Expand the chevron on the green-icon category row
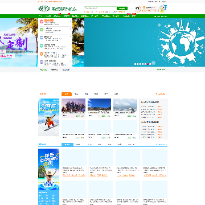Image resolution: width=205 pixels, height=205 pixels. (71, 29)
